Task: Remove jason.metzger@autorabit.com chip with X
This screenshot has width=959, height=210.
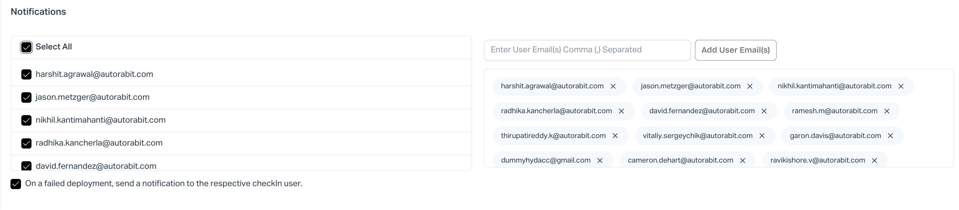Action: point(750,86)
